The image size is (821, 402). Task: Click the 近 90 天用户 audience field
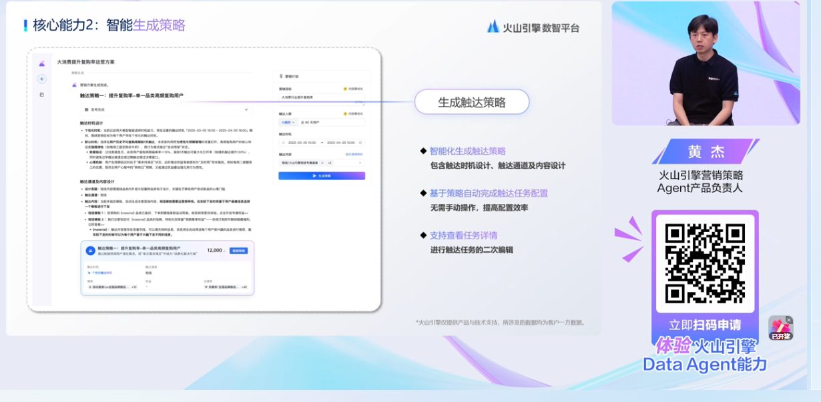331,122
